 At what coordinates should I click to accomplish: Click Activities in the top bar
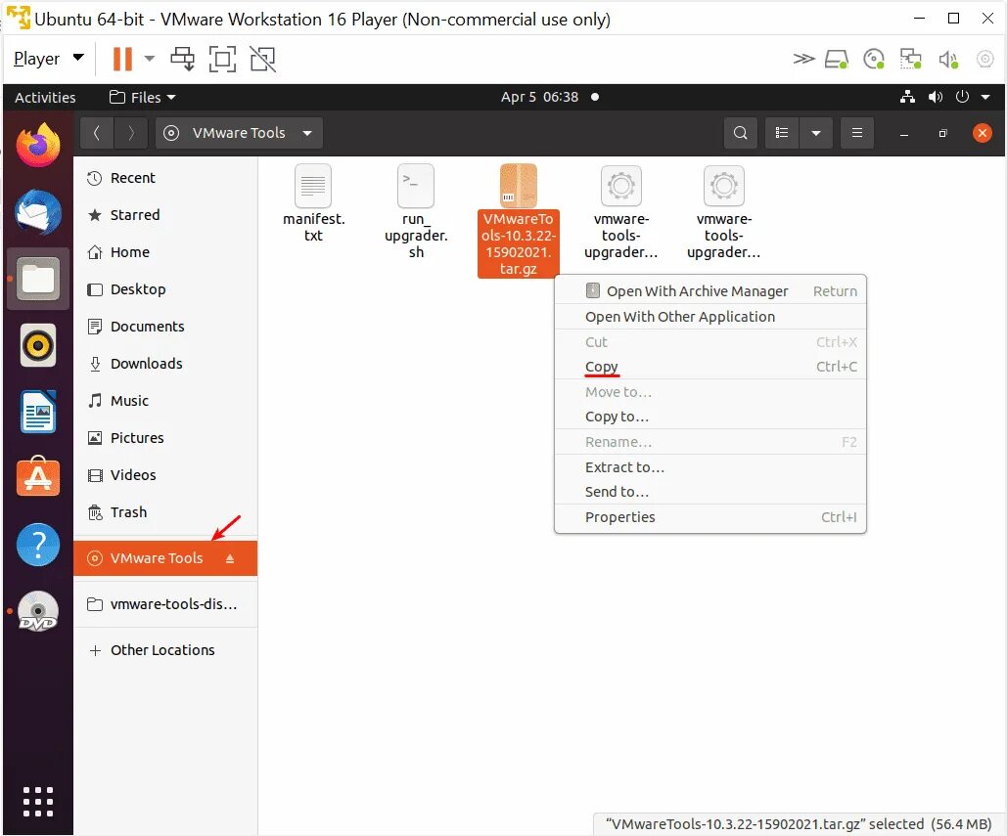click(45, 97)
